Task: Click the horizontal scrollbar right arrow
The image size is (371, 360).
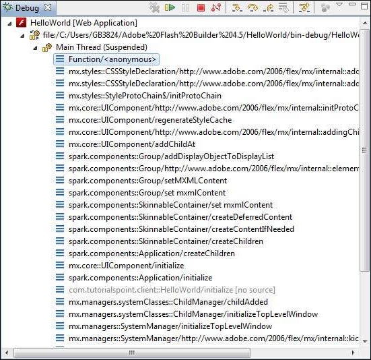Action: tap(353, 353)
